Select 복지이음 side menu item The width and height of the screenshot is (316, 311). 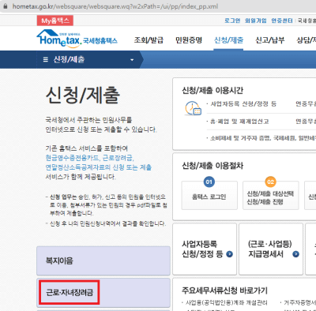(x=103, y=260)
